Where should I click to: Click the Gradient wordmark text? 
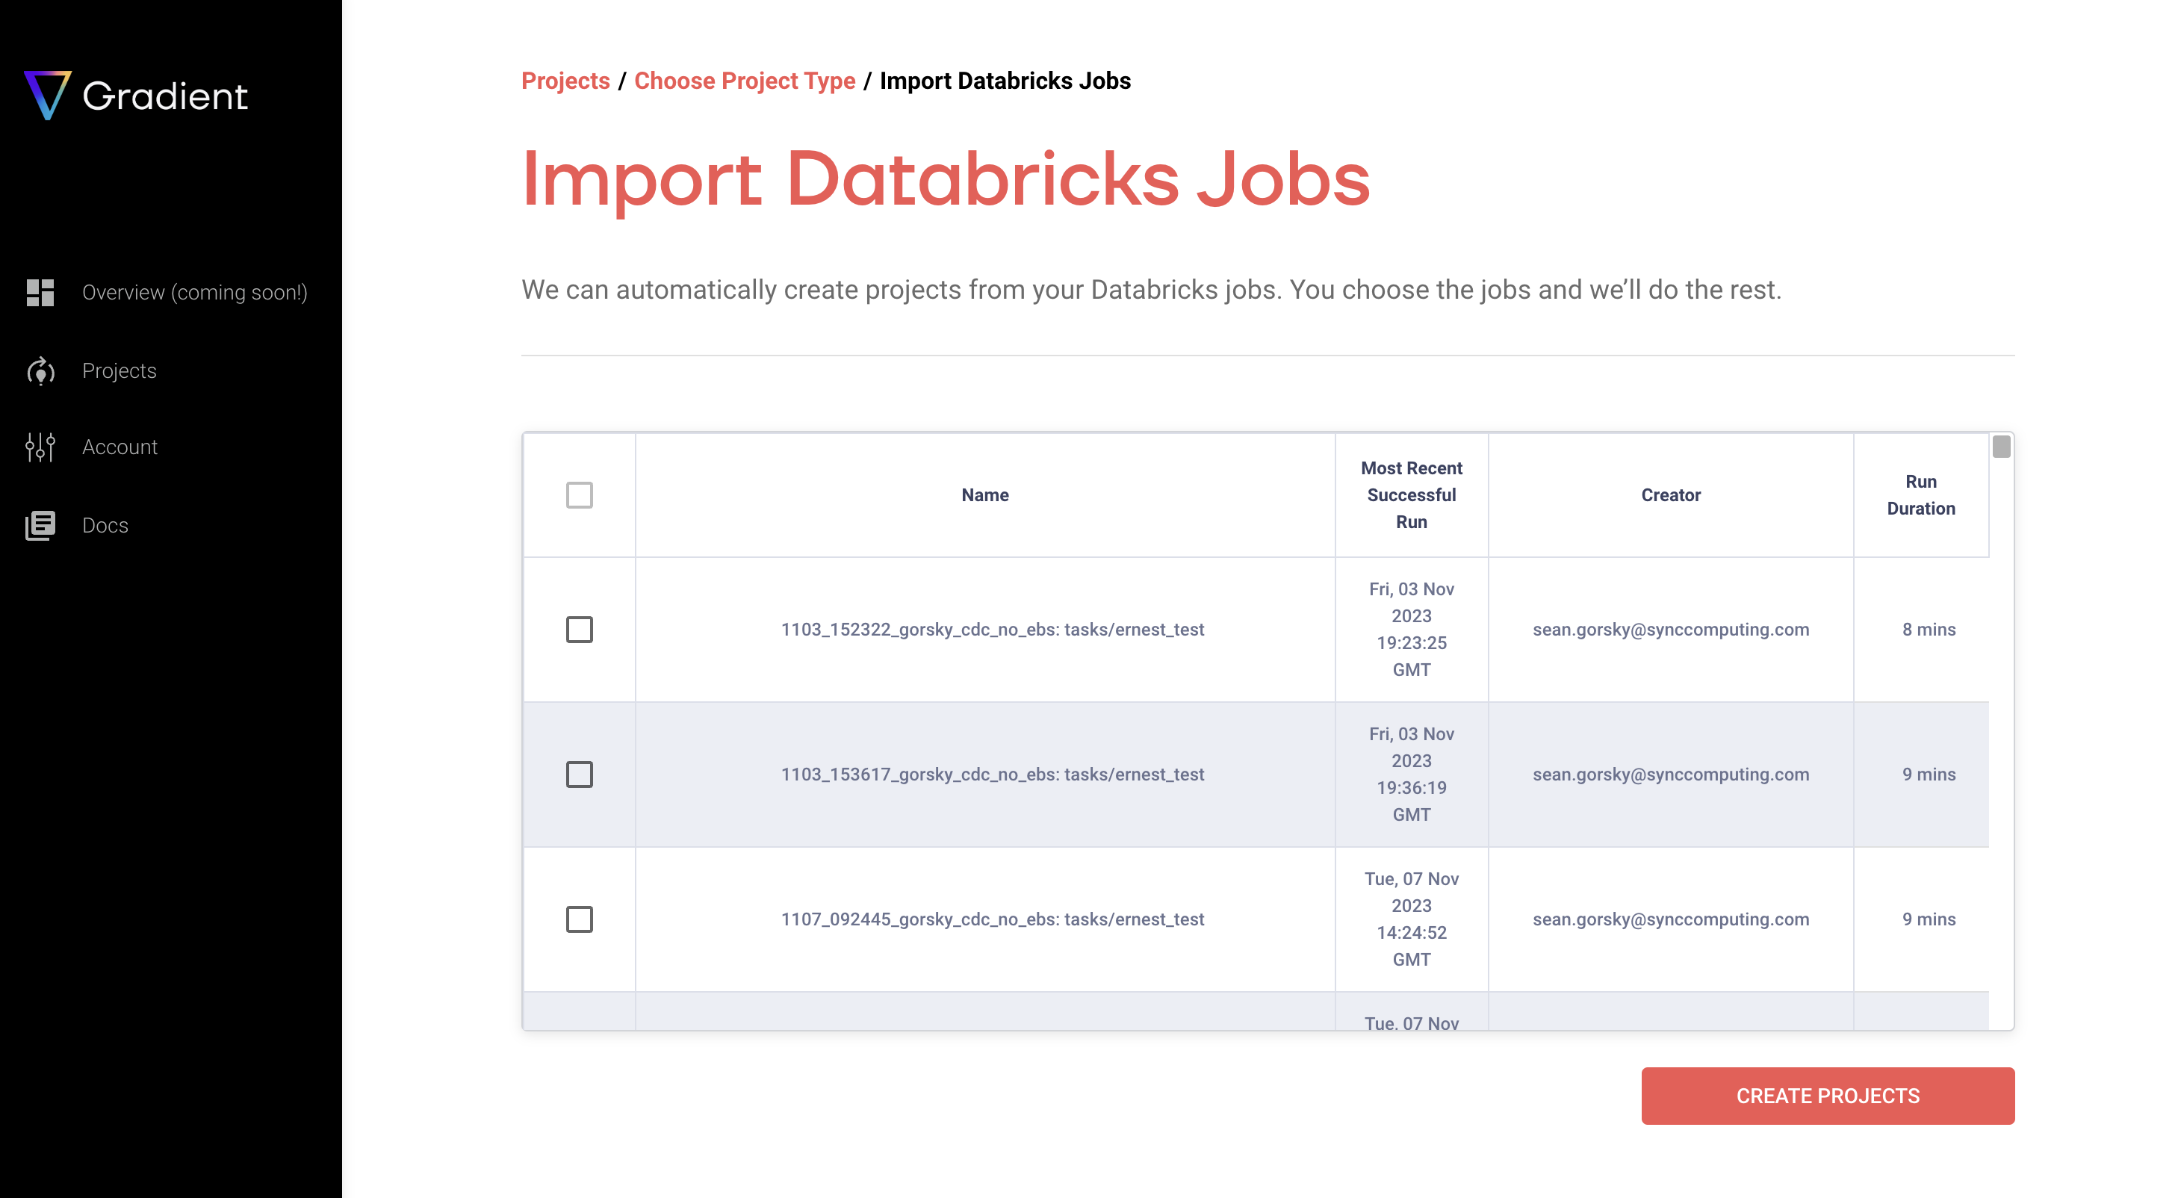click(x=165, y=96)
